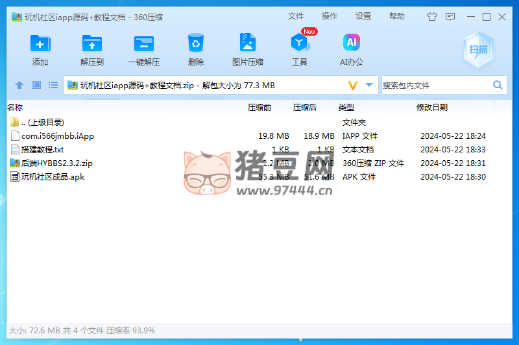Expand the archive path dropdown arrow
Image resolution: width=519 pixels, height=345 pixels.
click(369, 85)
